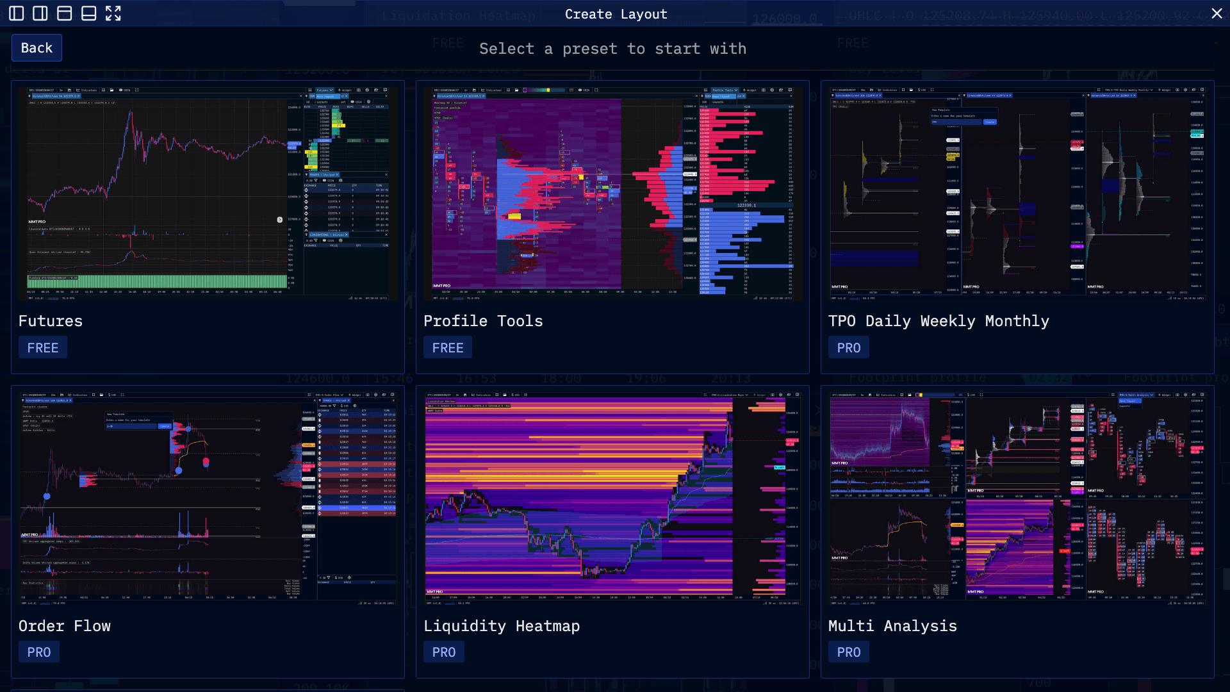This screenshot has height=692, width=1230.
Task: Click the FREE badge under Profile Tools
Action: (447, 348)
